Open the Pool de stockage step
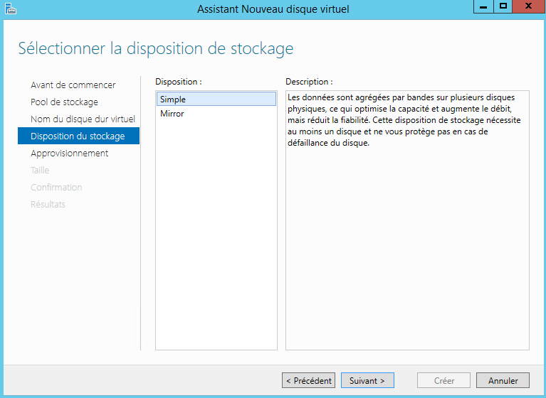 pos(64,102)
